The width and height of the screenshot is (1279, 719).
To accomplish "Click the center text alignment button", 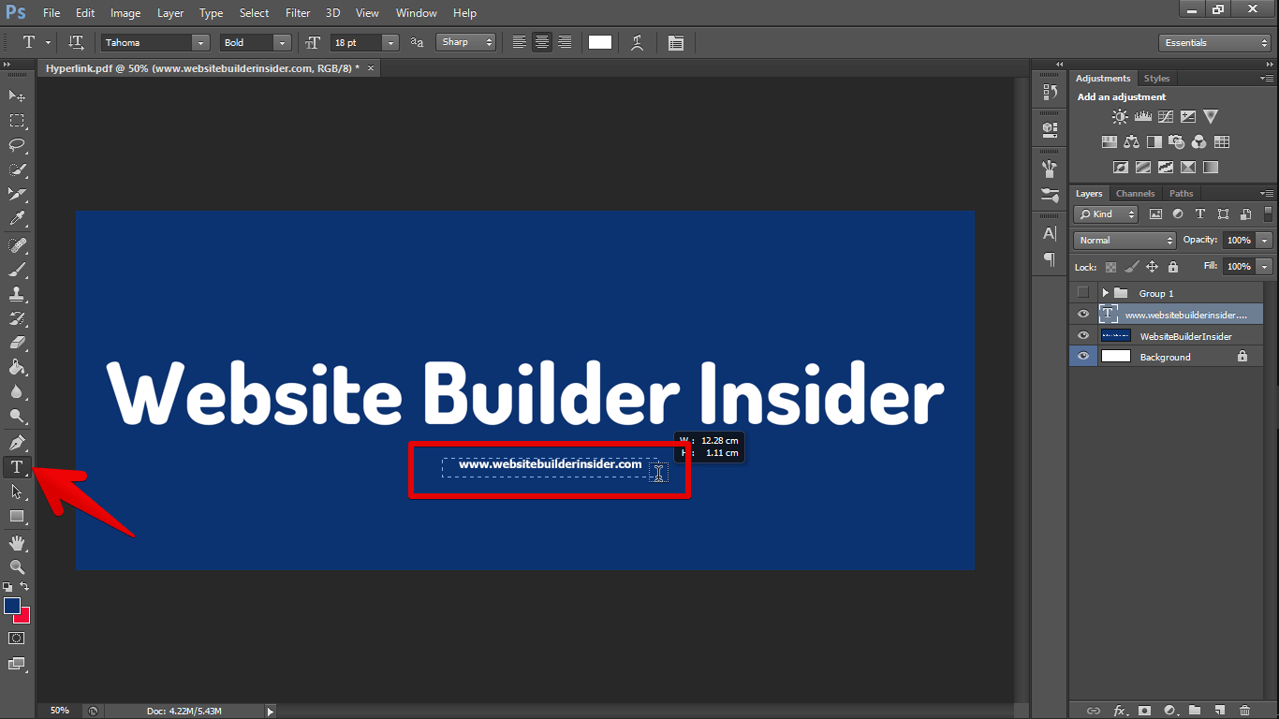I will coord(541,42).
